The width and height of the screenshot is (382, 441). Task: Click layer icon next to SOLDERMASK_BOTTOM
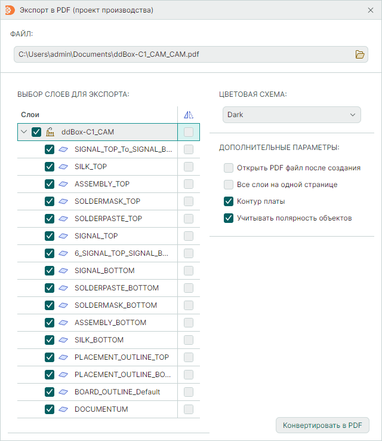point(63,305)
